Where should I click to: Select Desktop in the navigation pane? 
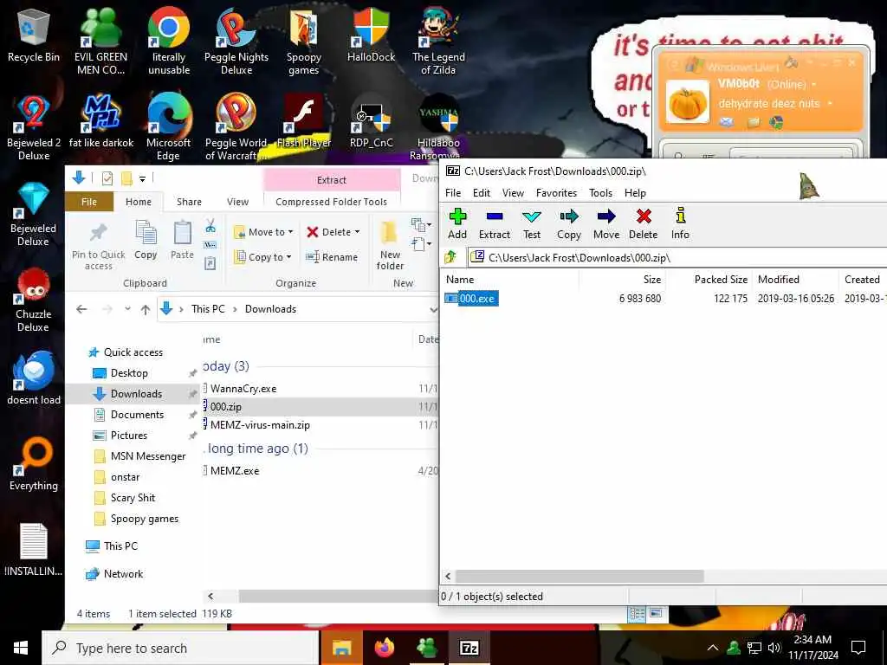click(129, 372)
